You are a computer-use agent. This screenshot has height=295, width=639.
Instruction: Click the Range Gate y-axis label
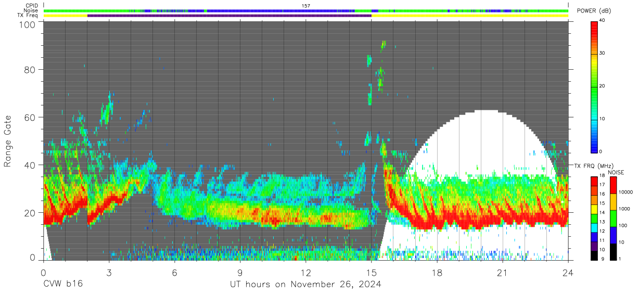pyautogui.click(x=8, y=142)
